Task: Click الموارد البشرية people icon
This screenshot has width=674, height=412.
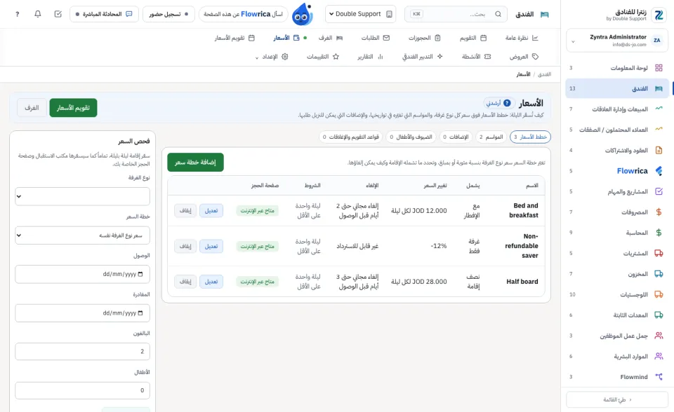Action: point(659,356)
